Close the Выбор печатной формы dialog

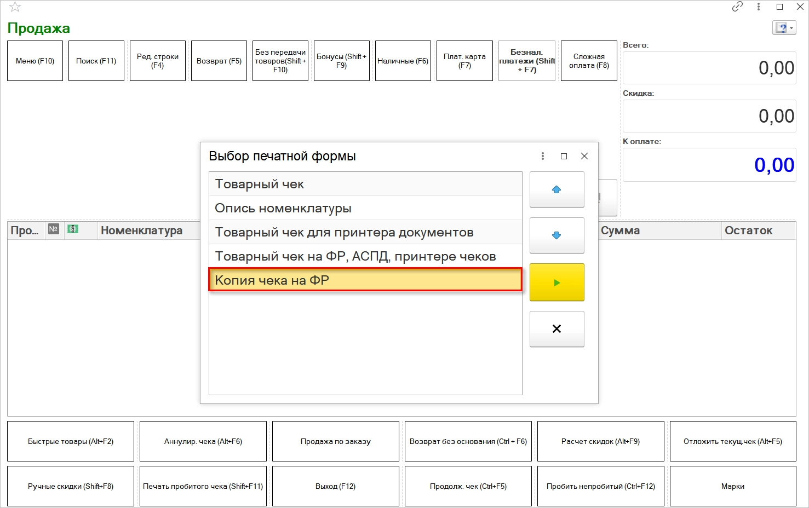click(x=584, y=156)
